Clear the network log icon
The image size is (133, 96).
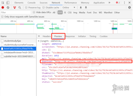click(8, 8)
